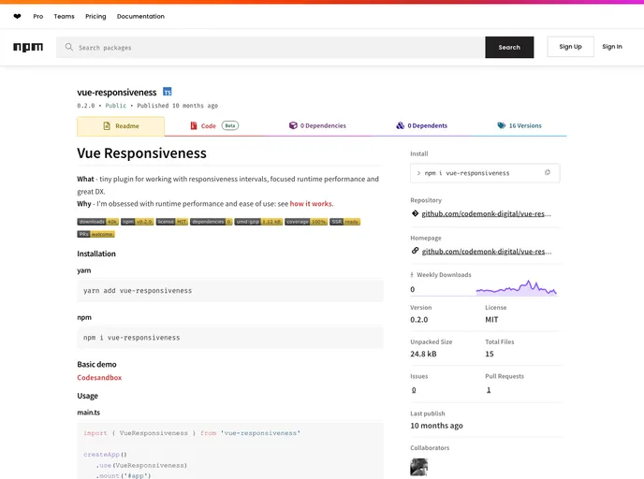Click the '24.8 kB' unpacked size value
Image resolution: width=644 pixels, height=479 pixels.
click(x=423, y=354)
